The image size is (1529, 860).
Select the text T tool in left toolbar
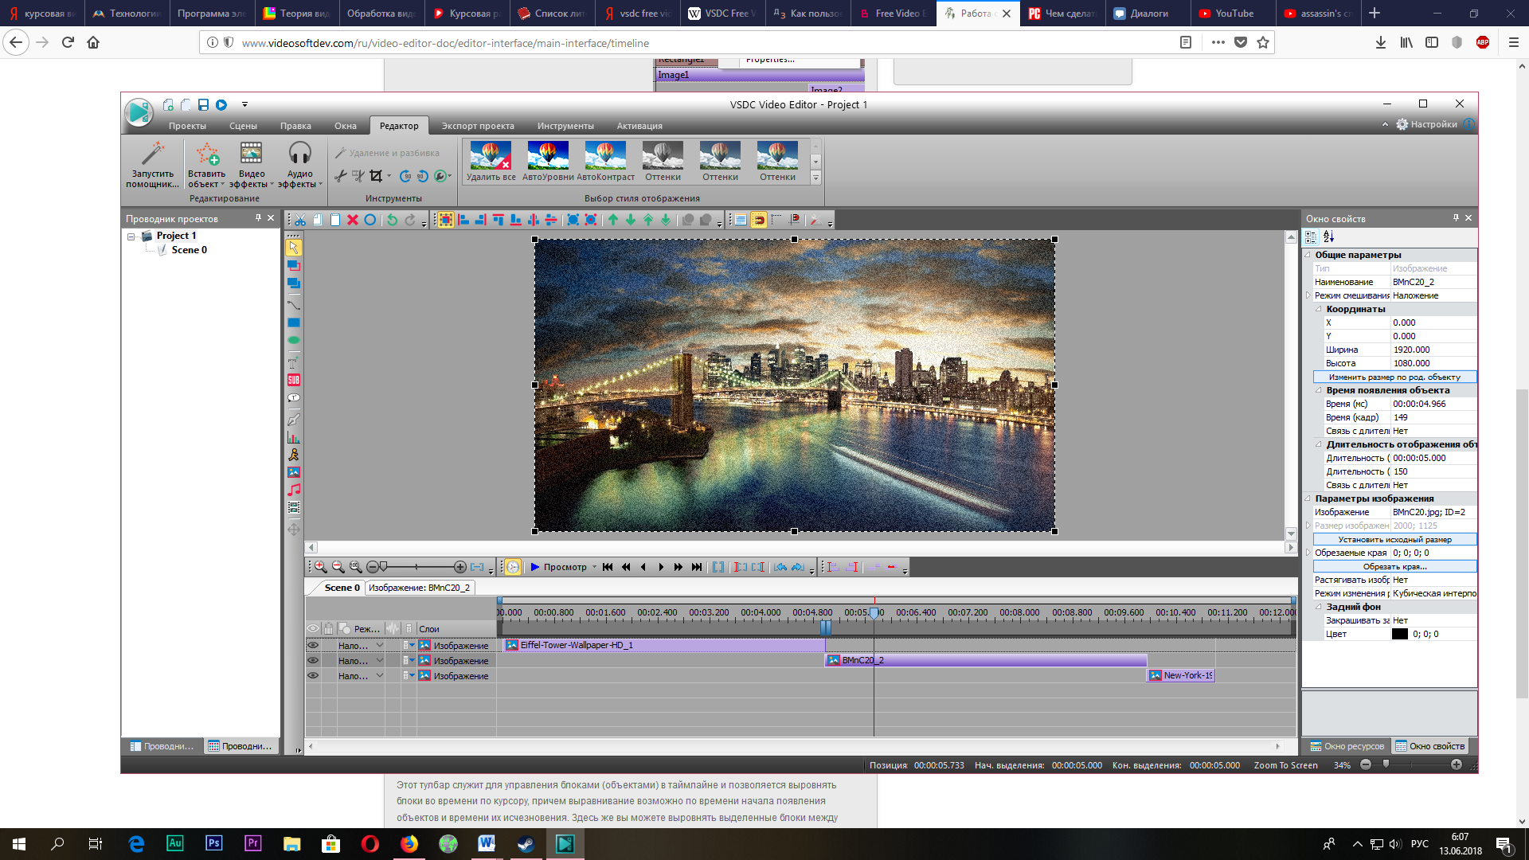pyautogui.click(x=294, y=362)
